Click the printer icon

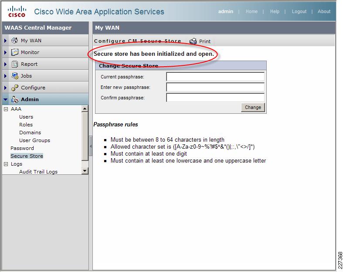[x=193, y=41]
